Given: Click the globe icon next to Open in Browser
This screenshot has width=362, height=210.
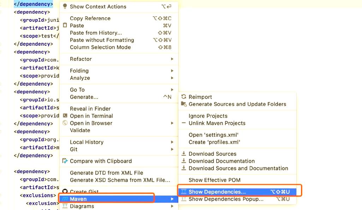Looking at the screenshot, I should coord(65,123).
